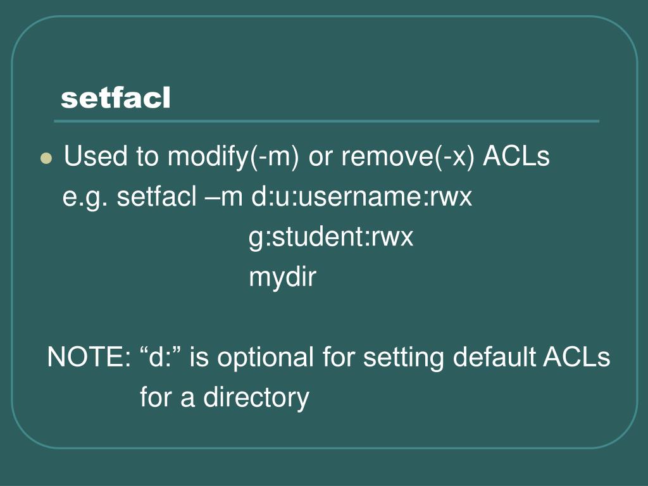Click the text "modify(-m)"
Screen dimensions: 648x486
coord(233,157)
